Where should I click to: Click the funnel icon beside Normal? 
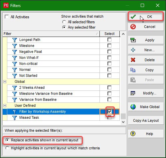15,70
